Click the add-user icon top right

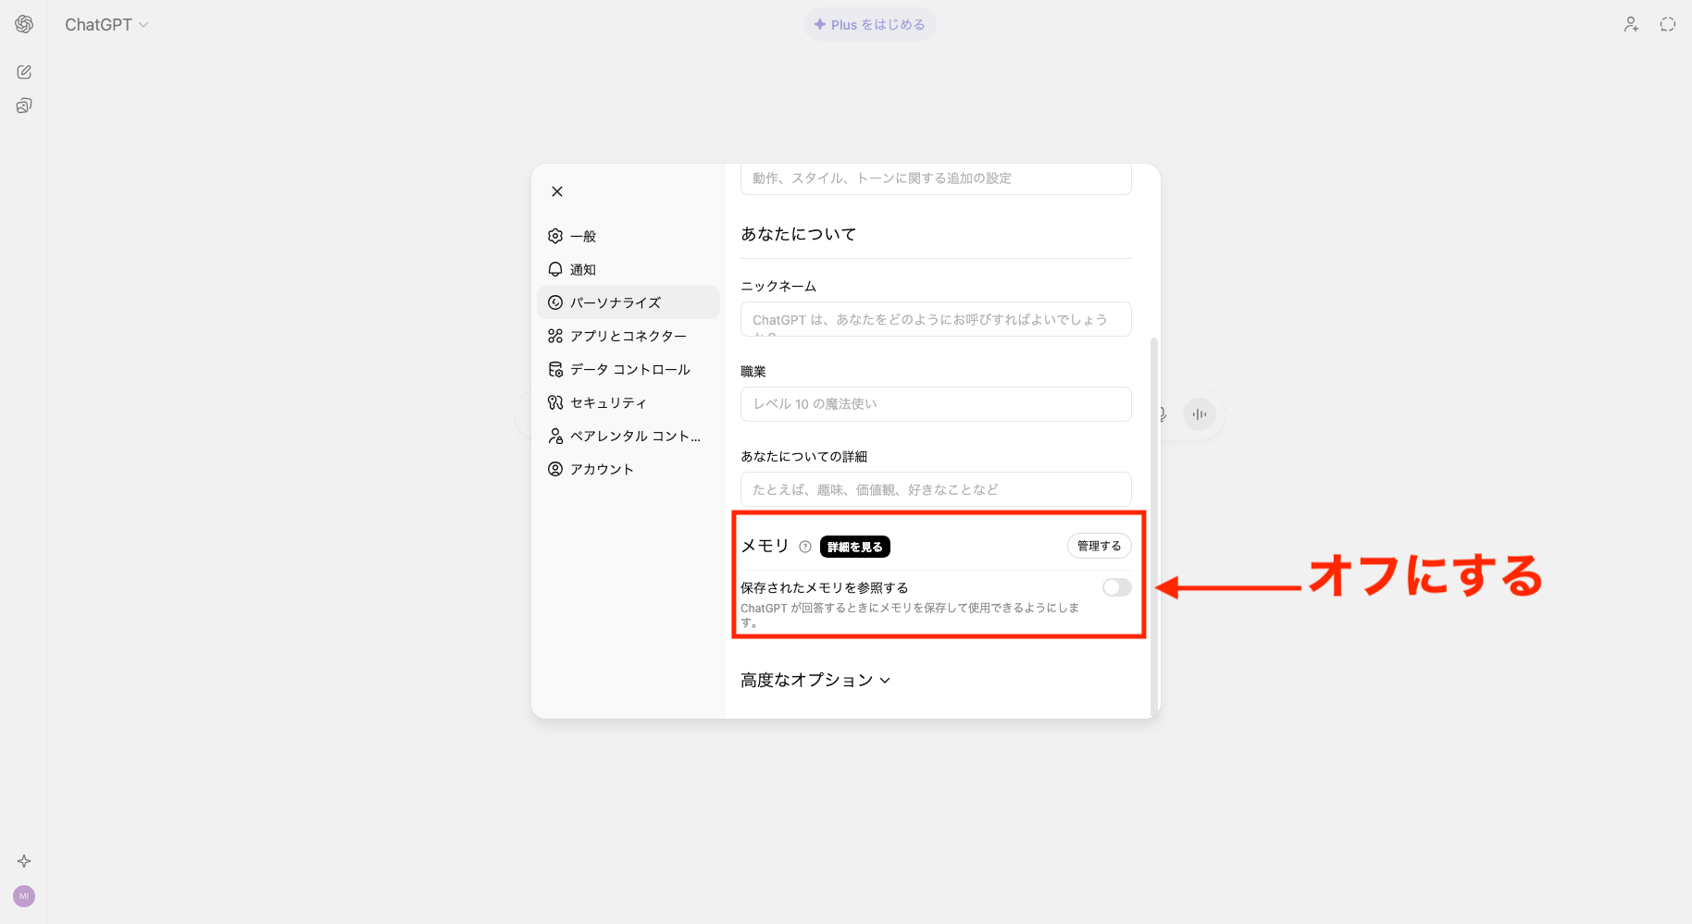[1631, 24]
